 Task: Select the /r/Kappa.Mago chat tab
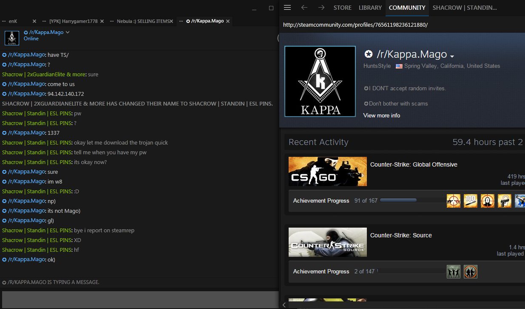[205, 21]
